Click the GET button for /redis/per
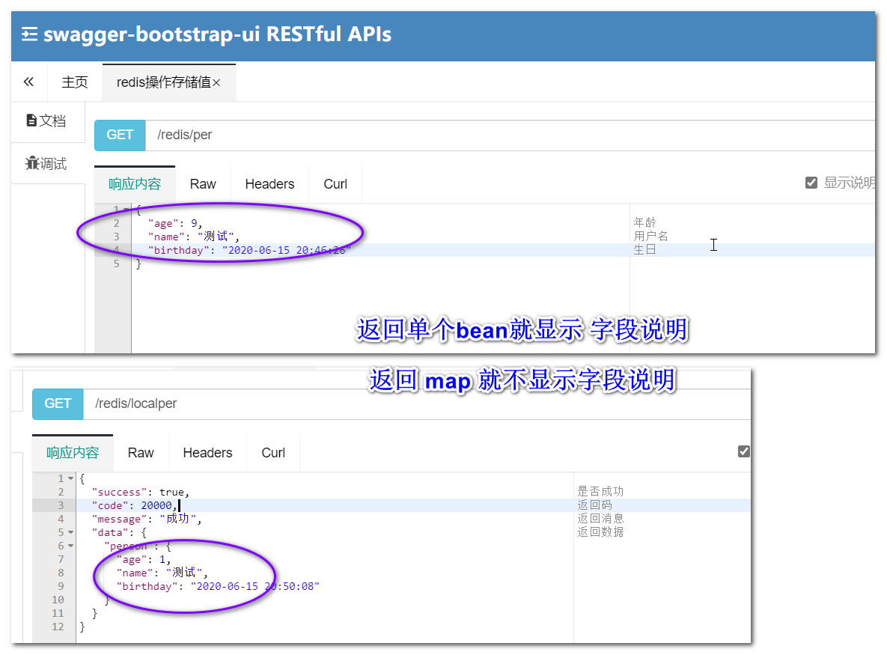The width and height of the screenshot is (887, 655). coord(120,135)
